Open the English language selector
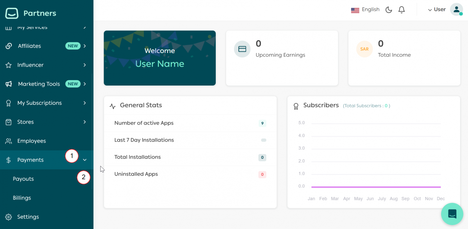468x229 pixels. click(x=365, y=9)
